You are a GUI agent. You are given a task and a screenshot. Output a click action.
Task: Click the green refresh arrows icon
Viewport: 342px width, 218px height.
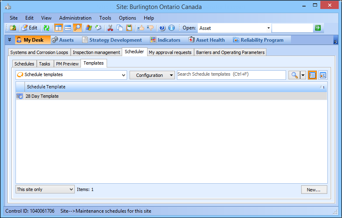coord(47,28)
